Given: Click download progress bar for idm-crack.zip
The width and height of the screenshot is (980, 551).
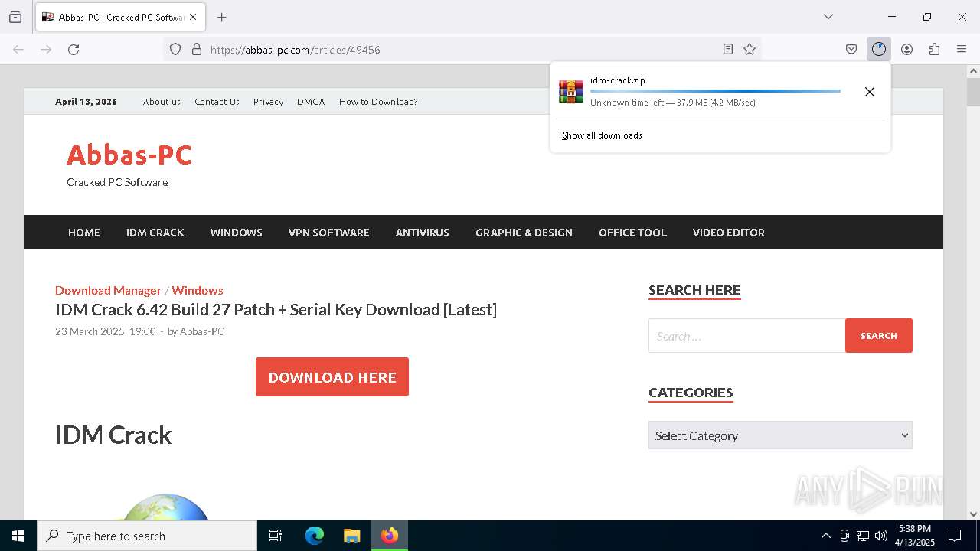Looking at the screenshot, I should click(x=715, y=91).
